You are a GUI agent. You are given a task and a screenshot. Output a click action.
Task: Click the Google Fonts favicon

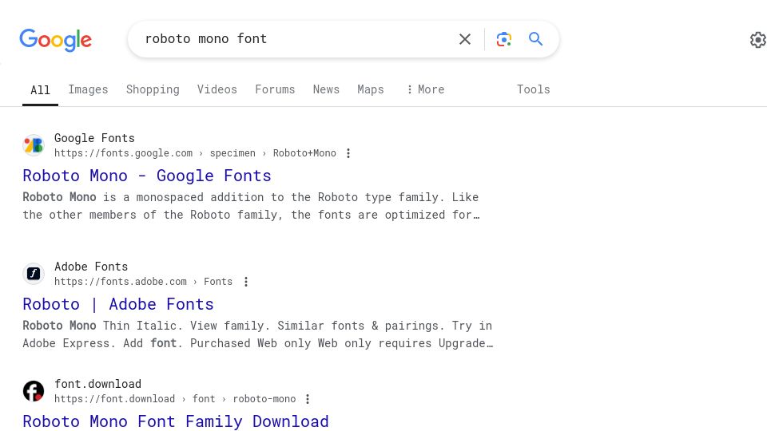[x=34, y=145]
